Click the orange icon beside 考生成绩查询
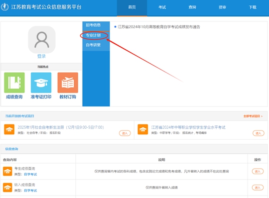The width and height of the screenshot is (269, 198). click(7, 171)
